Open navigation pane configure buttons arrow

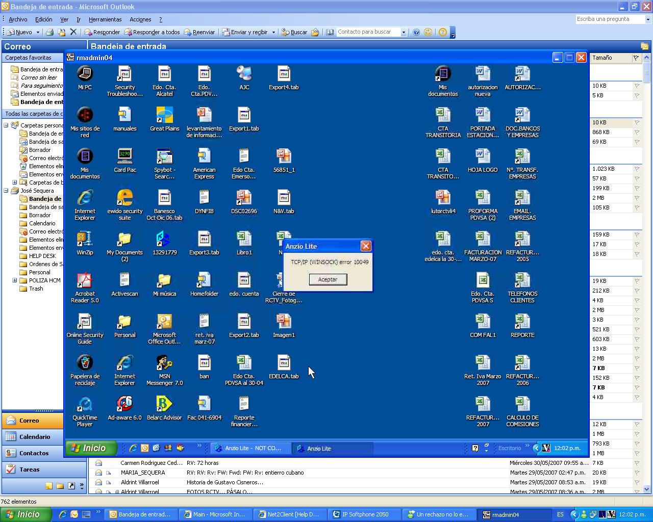click(x=82, y=486)
